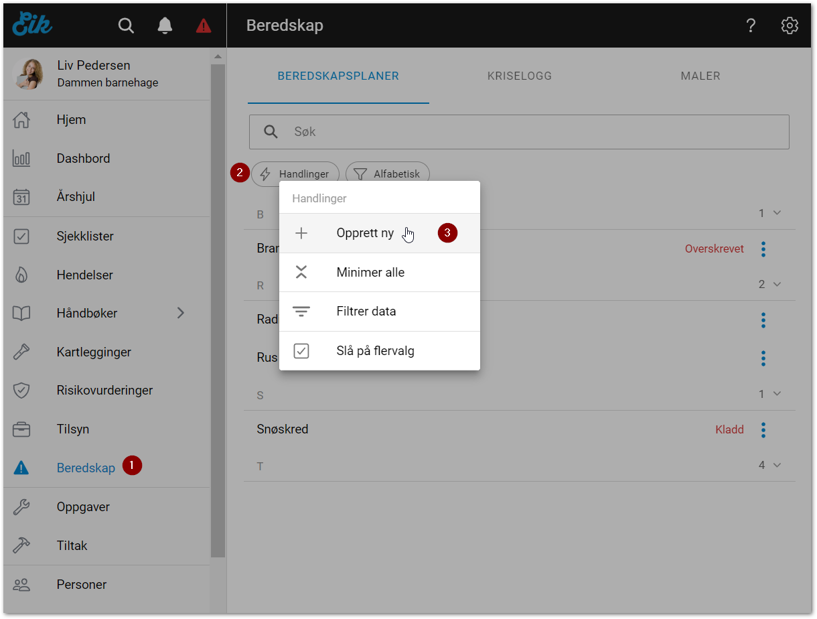Open three-dot menu for Snøskred row

763,430
